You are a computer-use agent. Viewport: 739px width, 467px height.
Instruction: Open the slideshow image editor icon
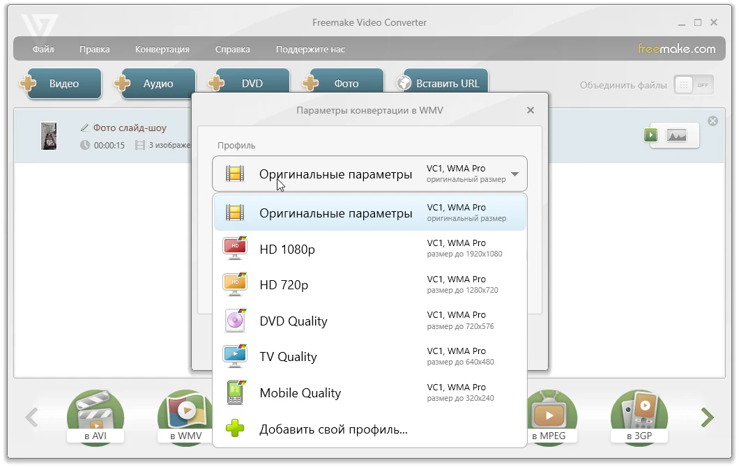(x=676, y=136)
